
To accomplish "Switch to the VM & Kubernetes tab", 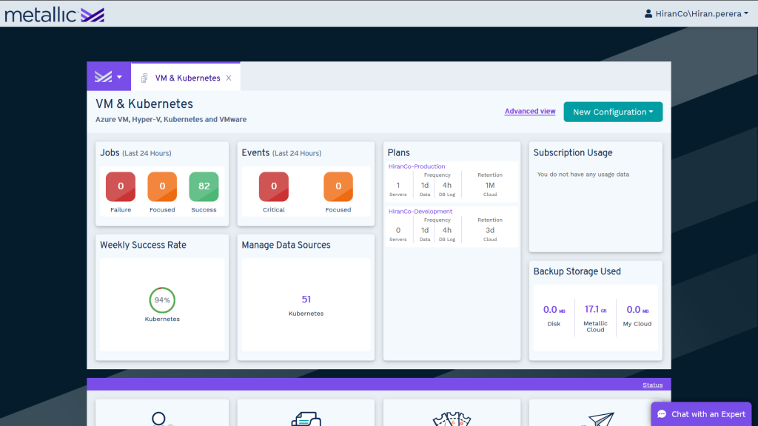I will pos(187,78).
